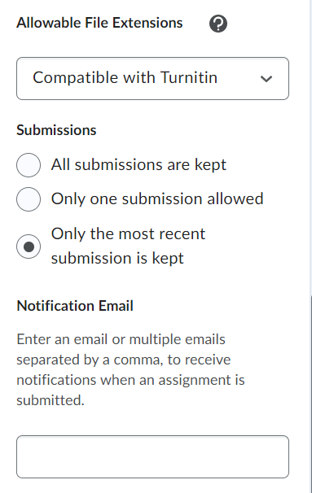Click the 'Enter an email or multiple emails' description line

tap(121, 339)
